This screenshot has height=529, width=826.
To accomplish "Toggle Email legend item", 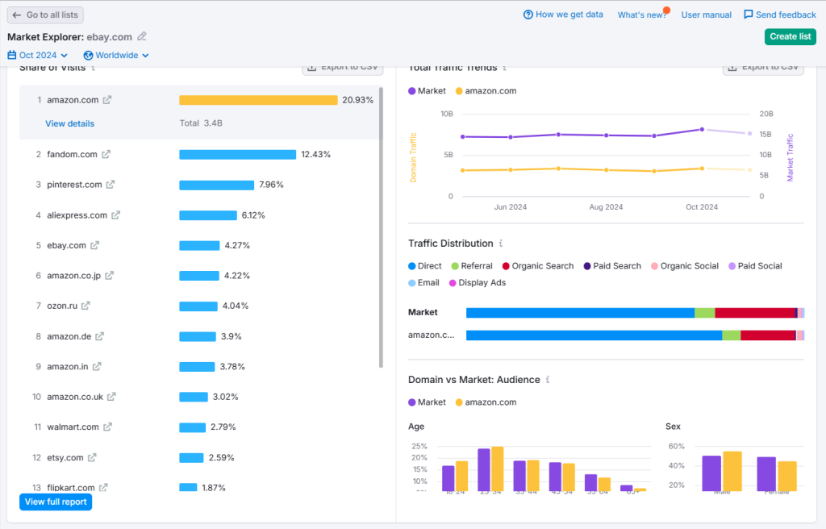I will 423,282.
